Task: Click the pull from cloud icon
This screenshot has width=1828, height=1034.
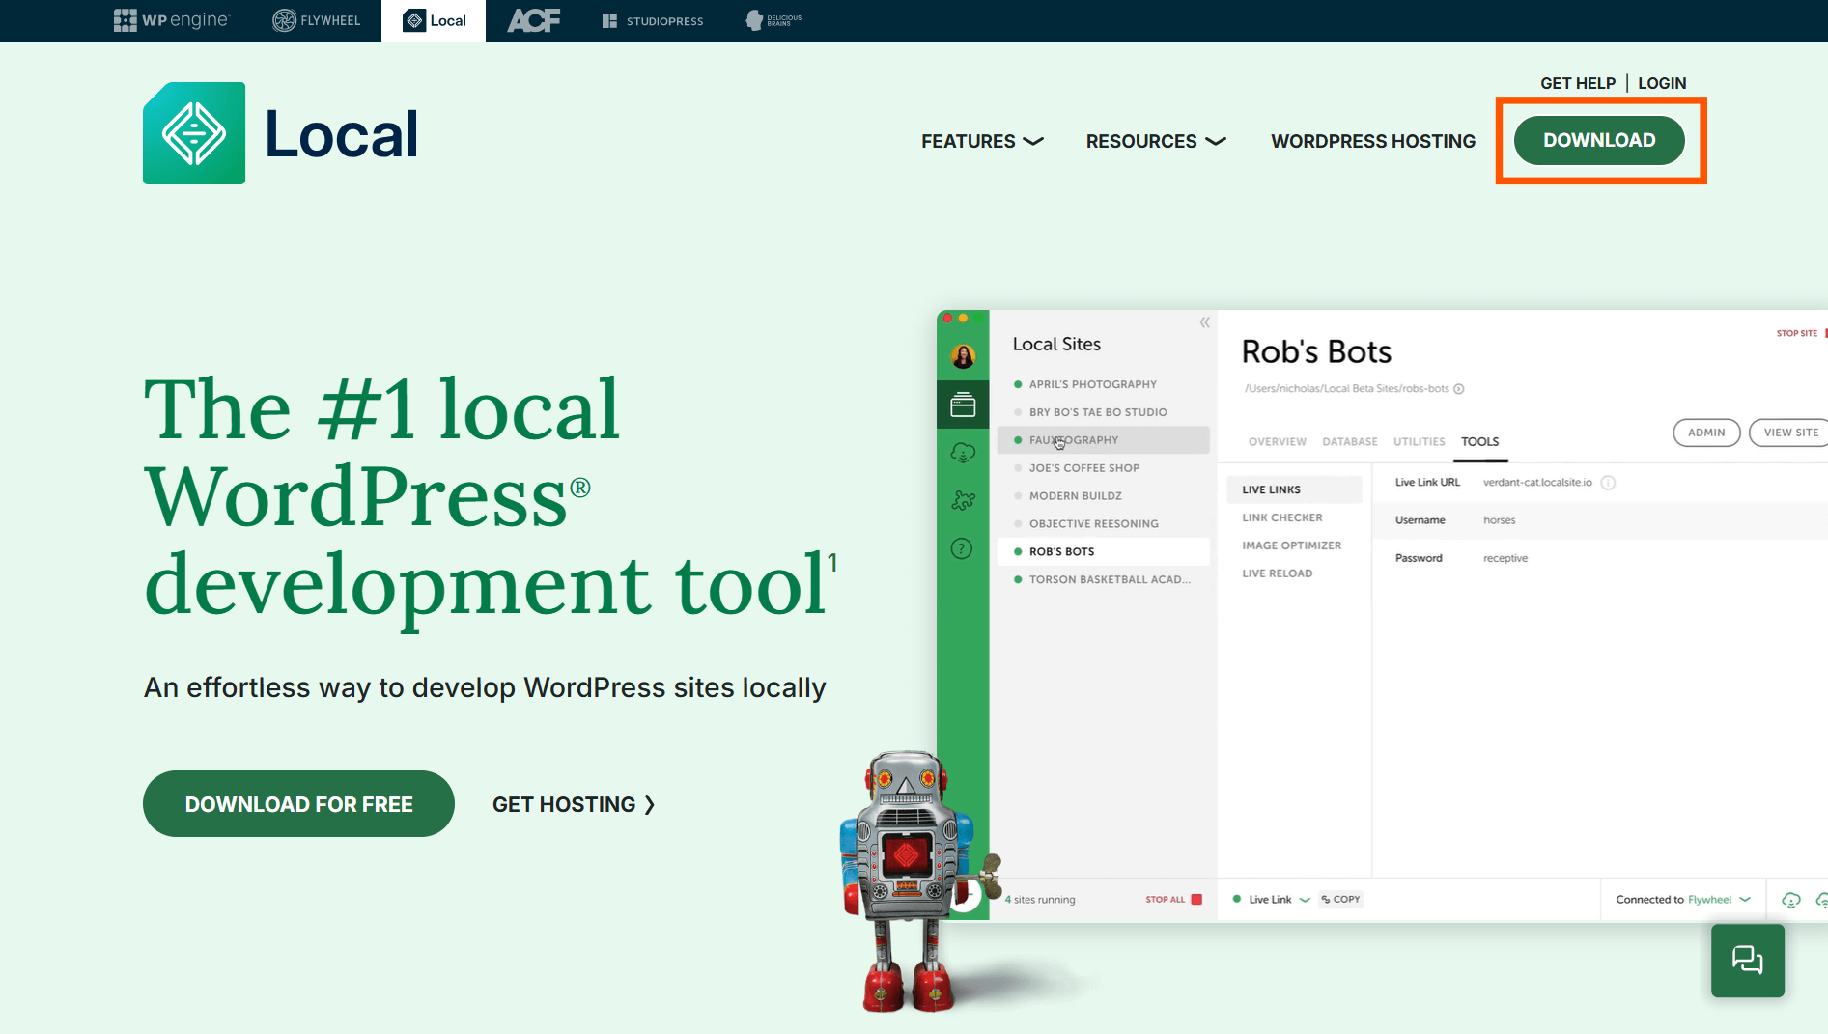Action: click(1791, 900)
